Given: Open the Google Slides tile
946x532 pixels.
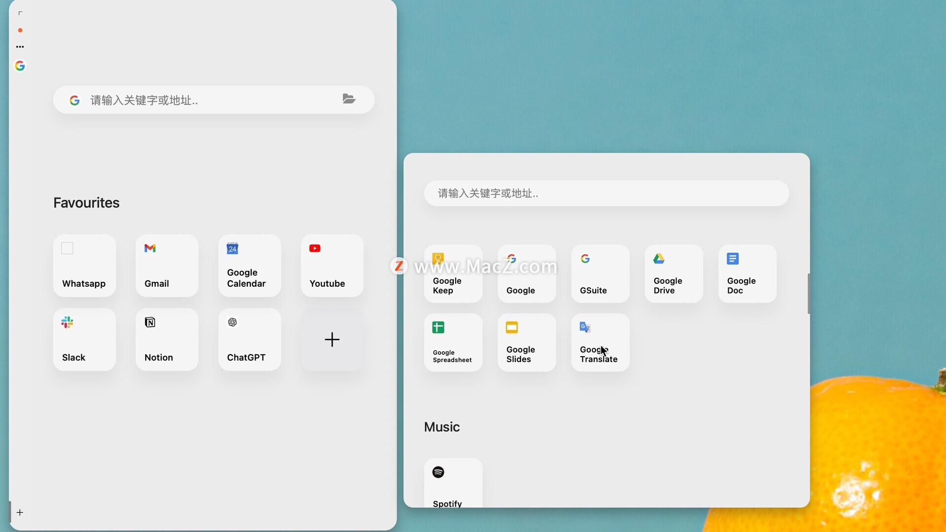Looking at the screenshot, I should pos(527,342).
